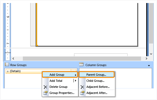157x100 pixels.
Task: Expand the Add Total submenu arrow
Action: click(75, 81)
